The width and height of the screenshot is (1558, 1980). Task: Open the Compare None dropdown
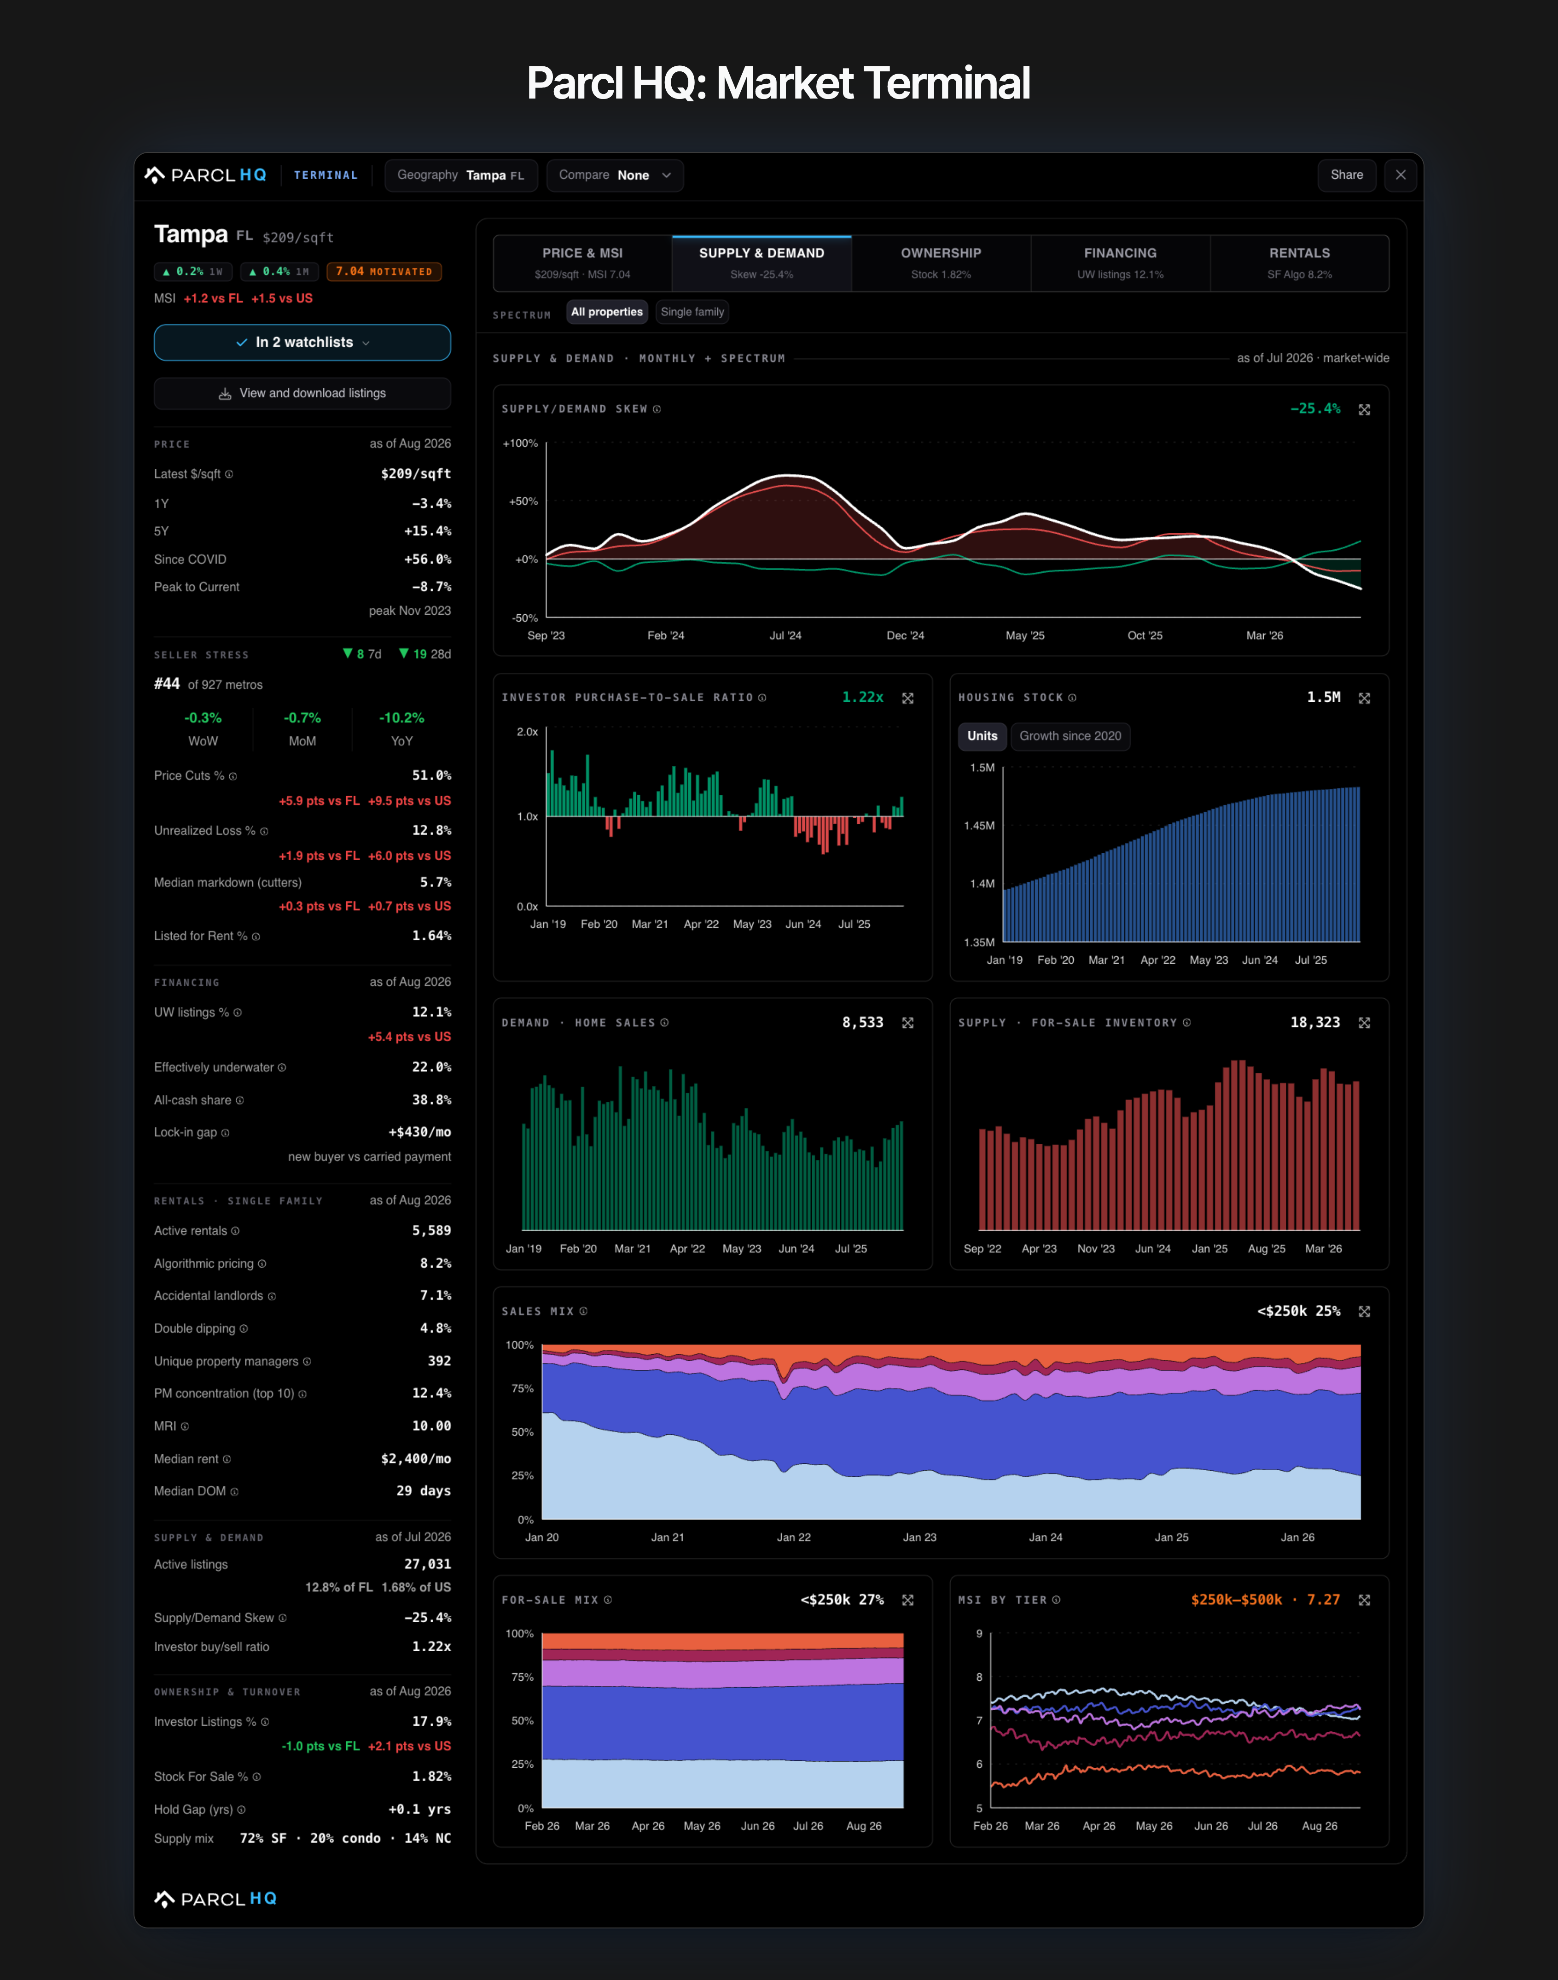pyautogui.click(x=615, y=175)
